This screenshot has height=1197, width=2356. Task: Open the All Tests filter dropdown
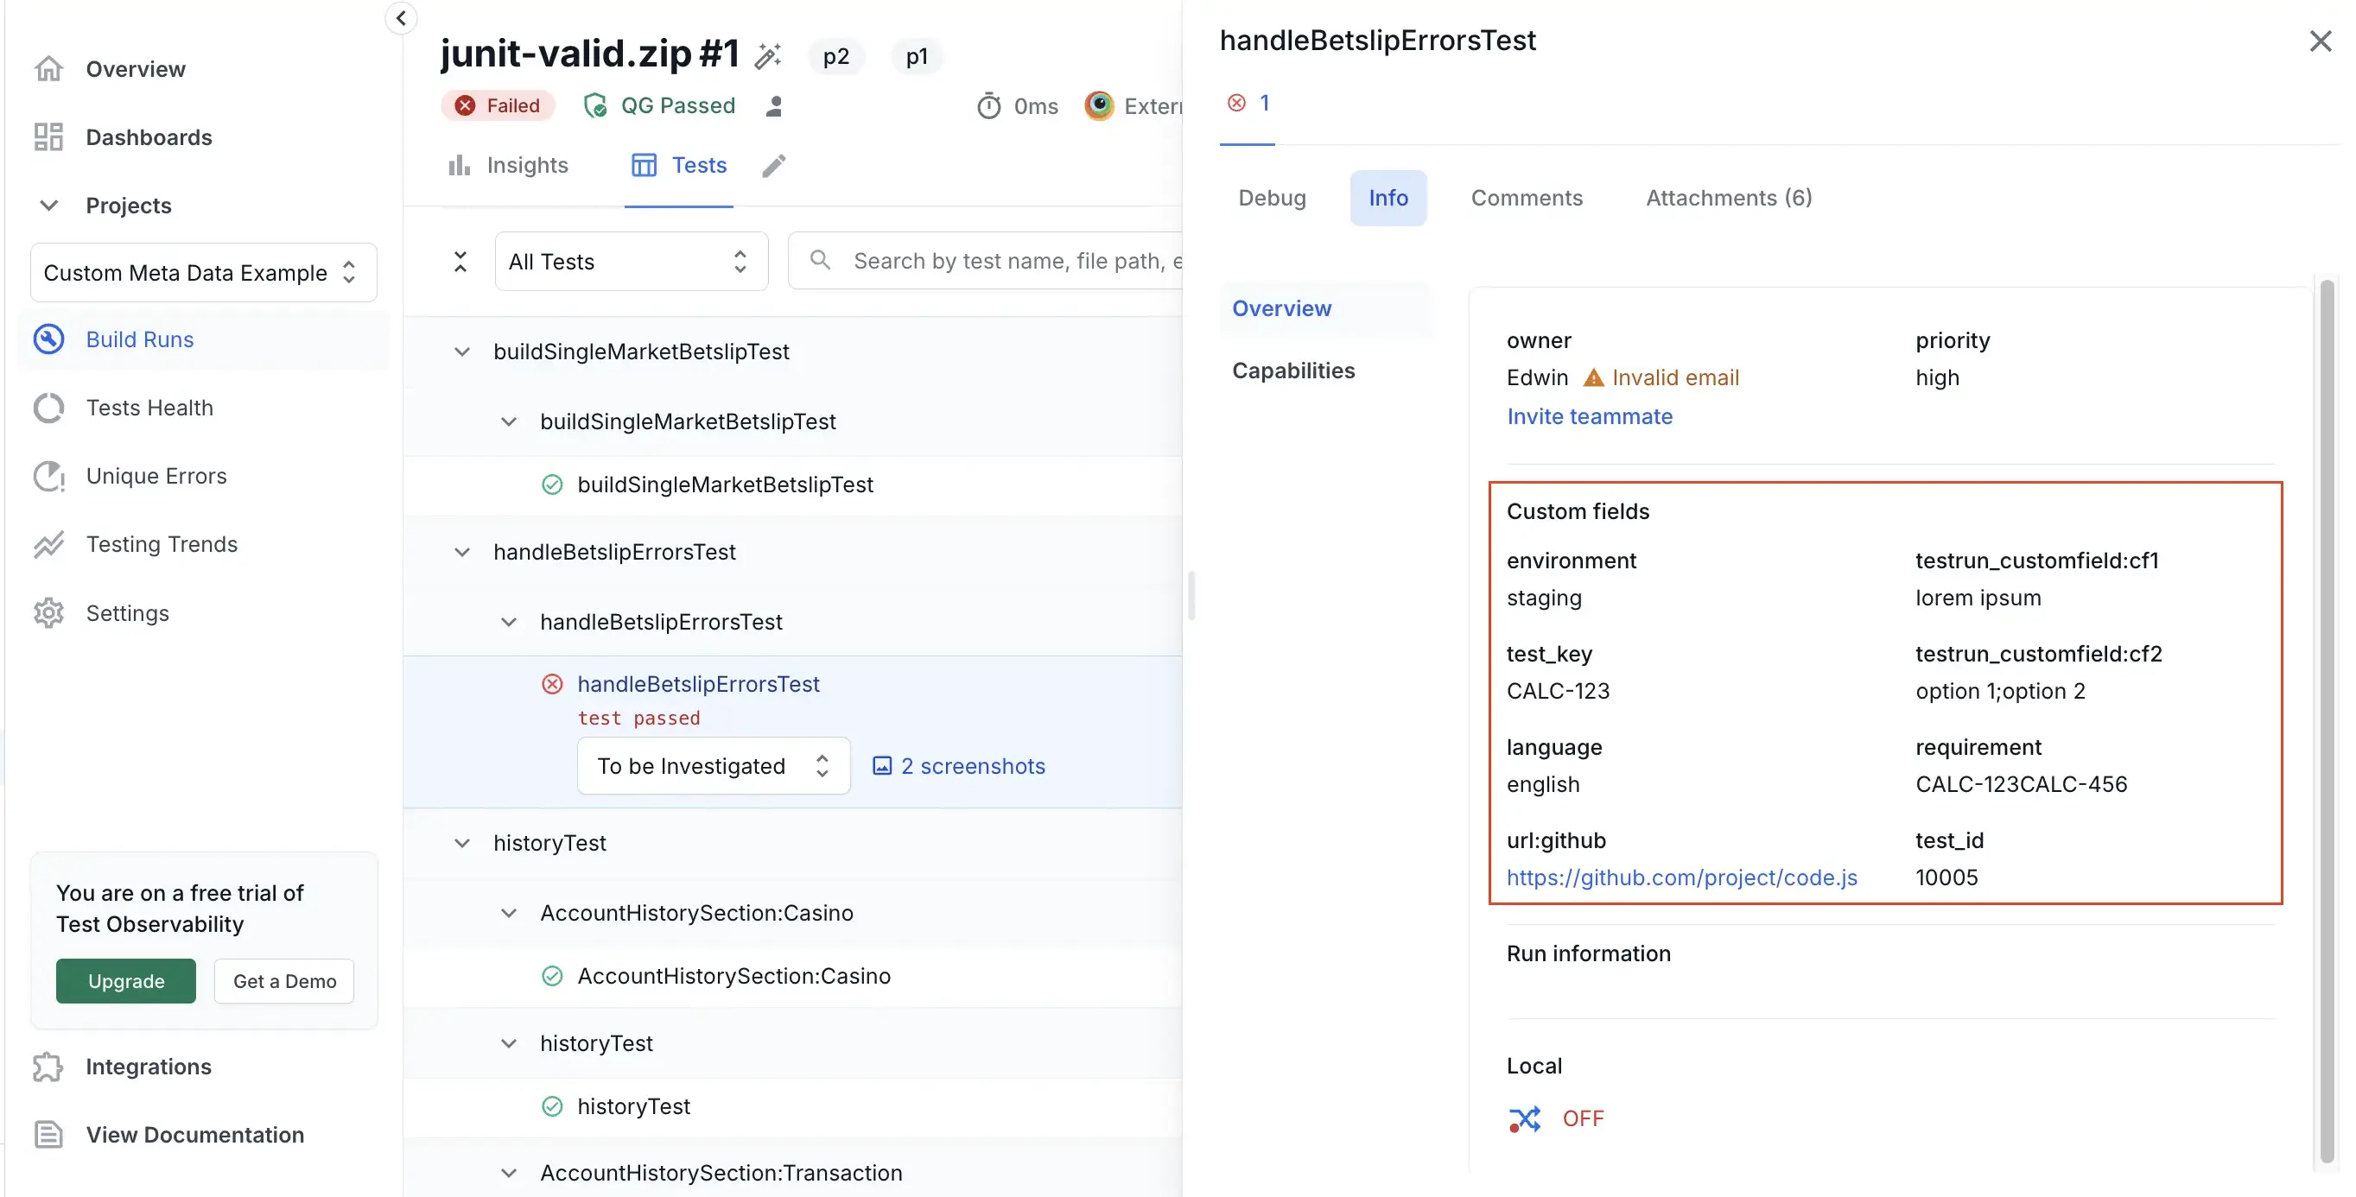pos(630,262)
